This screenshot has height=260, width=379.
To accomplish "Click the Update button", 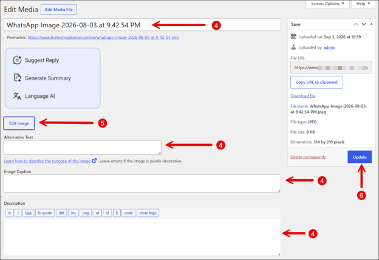I will [x=360, y=157].
